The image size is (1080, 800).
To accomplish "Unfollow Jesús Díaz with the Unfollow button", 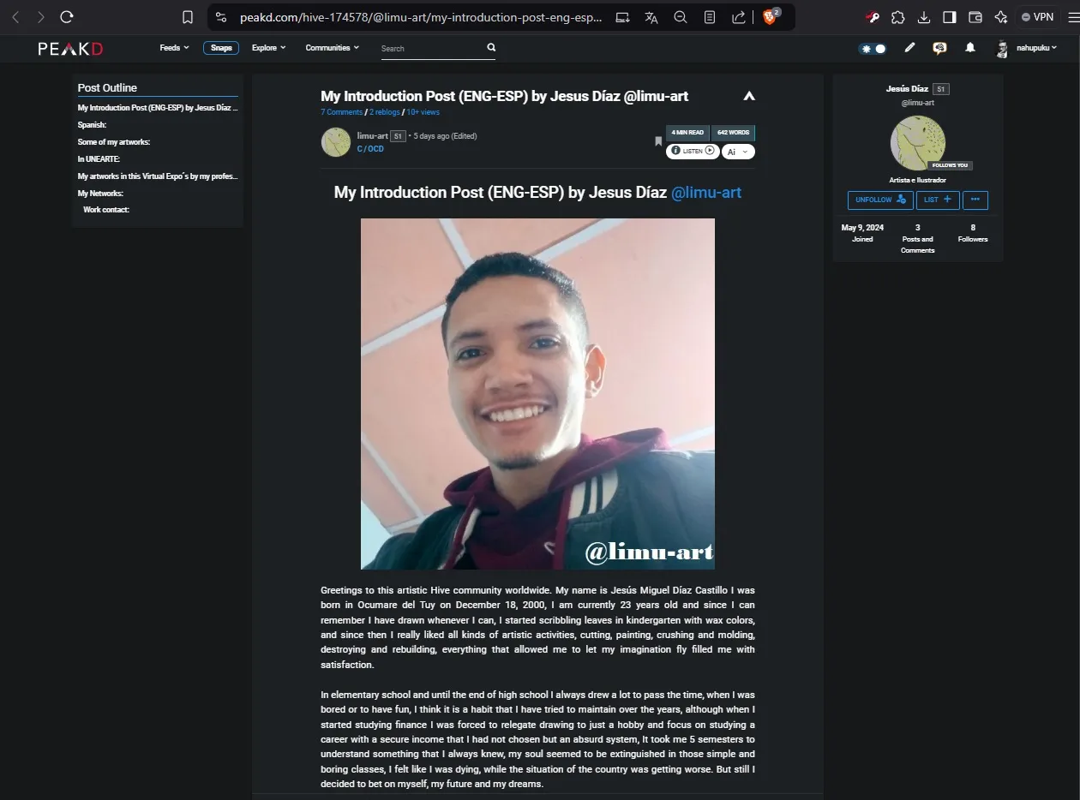I will pyautogui.click(x=880, y=200).
